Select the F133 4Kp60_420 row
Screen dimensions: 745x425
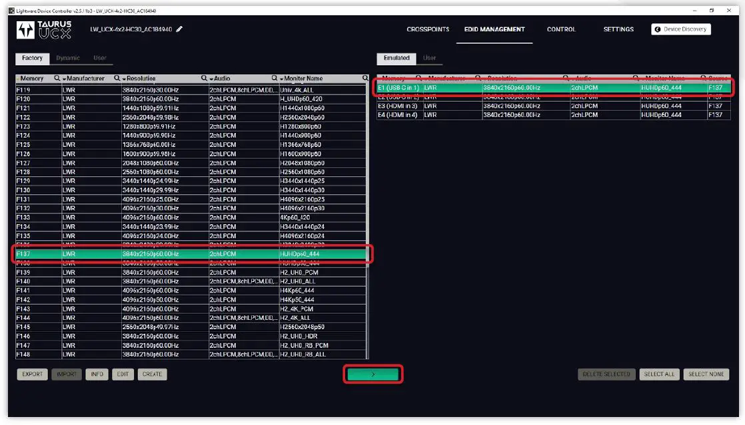pos(191,217)
